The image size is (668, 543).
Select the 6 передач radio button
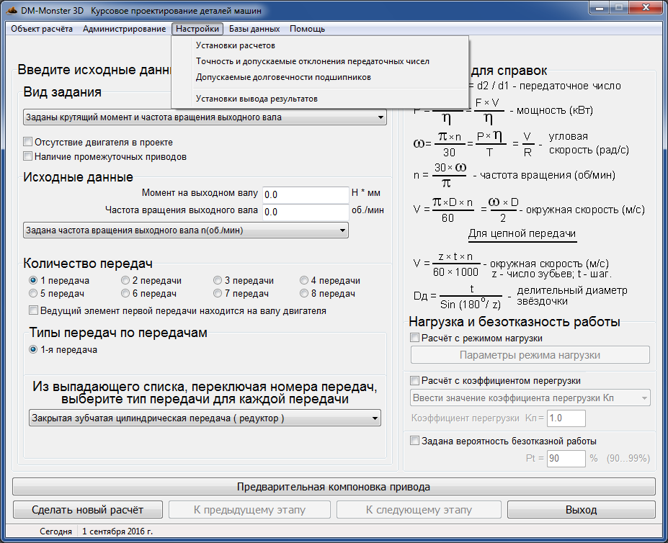[125, 293]
